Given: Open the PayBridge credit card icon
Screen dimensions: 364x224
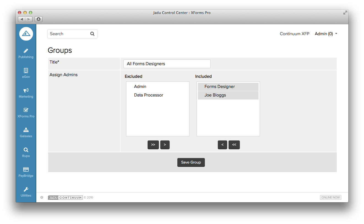Looking at the screenshot, I should 26,170.
